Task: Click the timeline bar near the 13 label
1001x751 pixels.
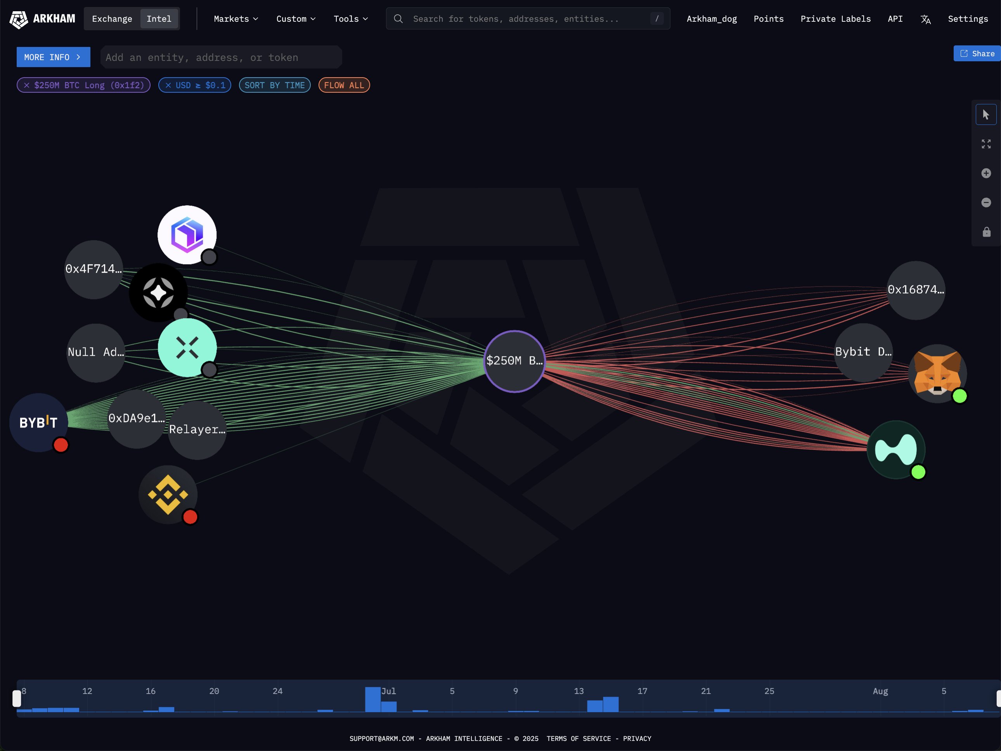Action: point(595,706)
